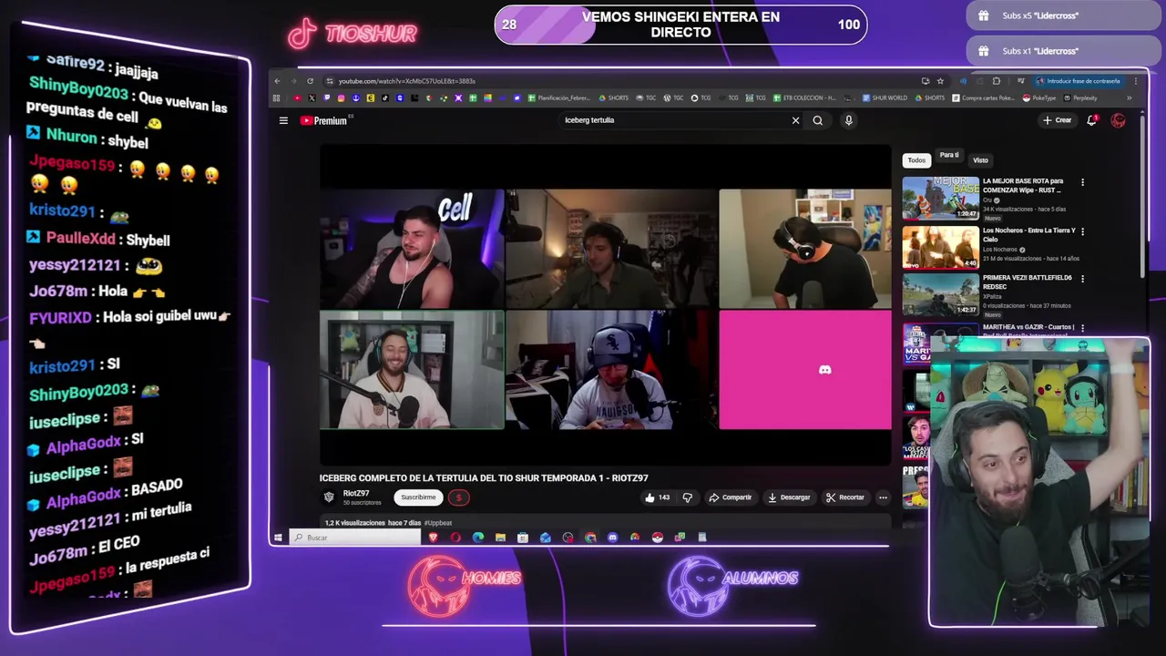
Task: Select the Todos filter chip
Action: point(916,160)
